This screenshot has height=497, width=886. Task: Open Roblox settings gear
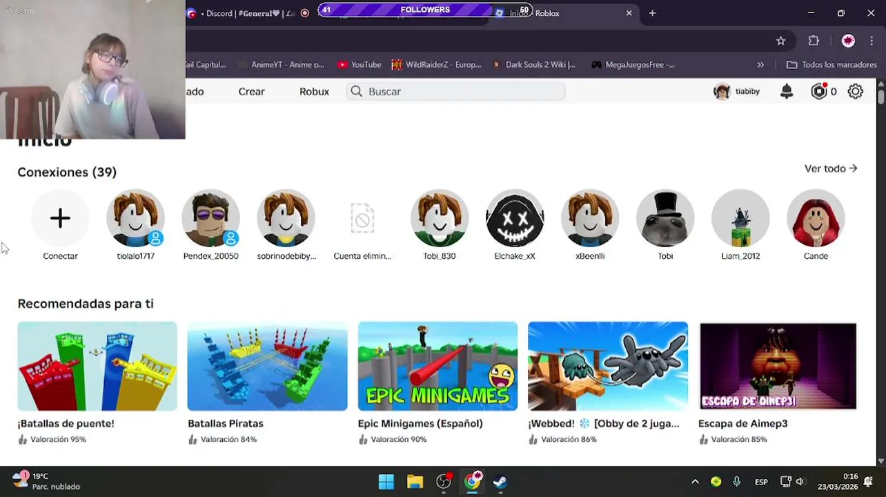pos(856,91)
